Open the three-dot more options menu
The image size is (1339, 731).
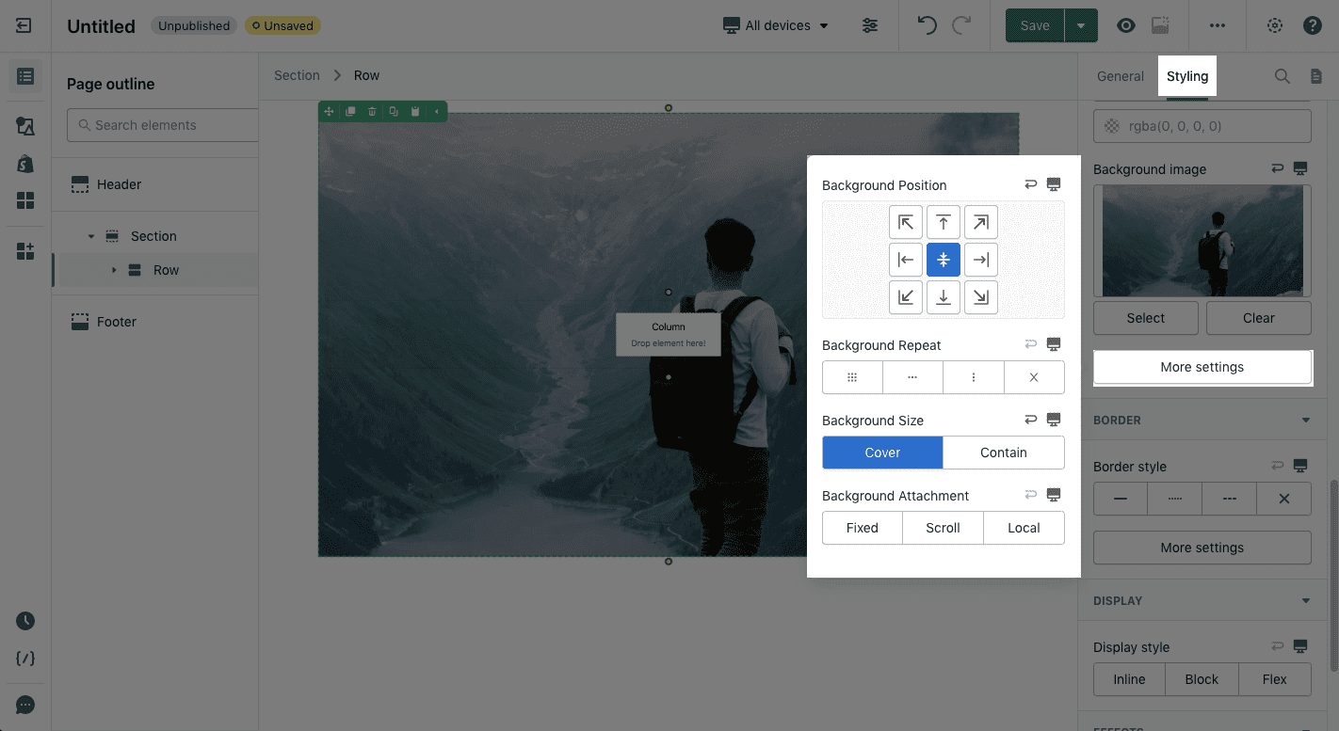click(1218, 25)
